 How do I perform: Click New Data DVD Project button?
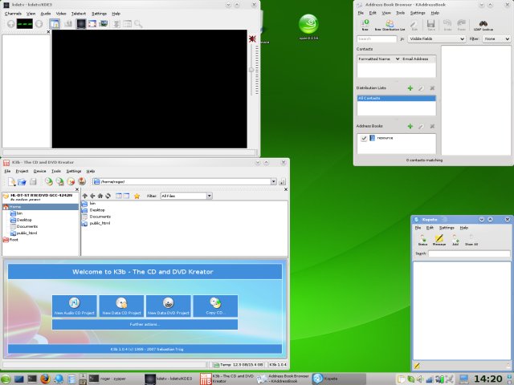169,306
